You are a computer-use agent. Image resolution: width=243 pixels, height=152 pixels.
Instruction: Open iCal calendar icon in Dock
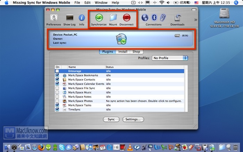pos(103,147)
